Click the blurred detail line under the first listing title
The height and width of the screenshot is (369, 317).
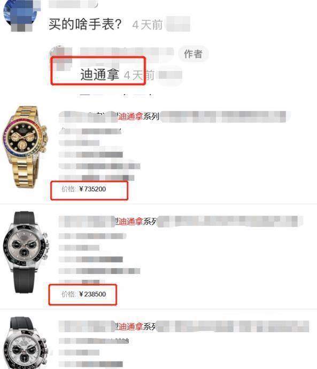click(90, 131)
